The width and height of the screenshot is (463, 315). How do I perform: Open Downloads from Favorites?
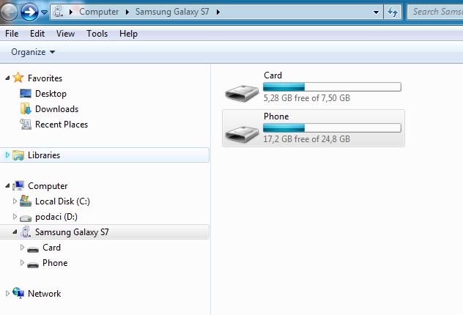[56, 109]
